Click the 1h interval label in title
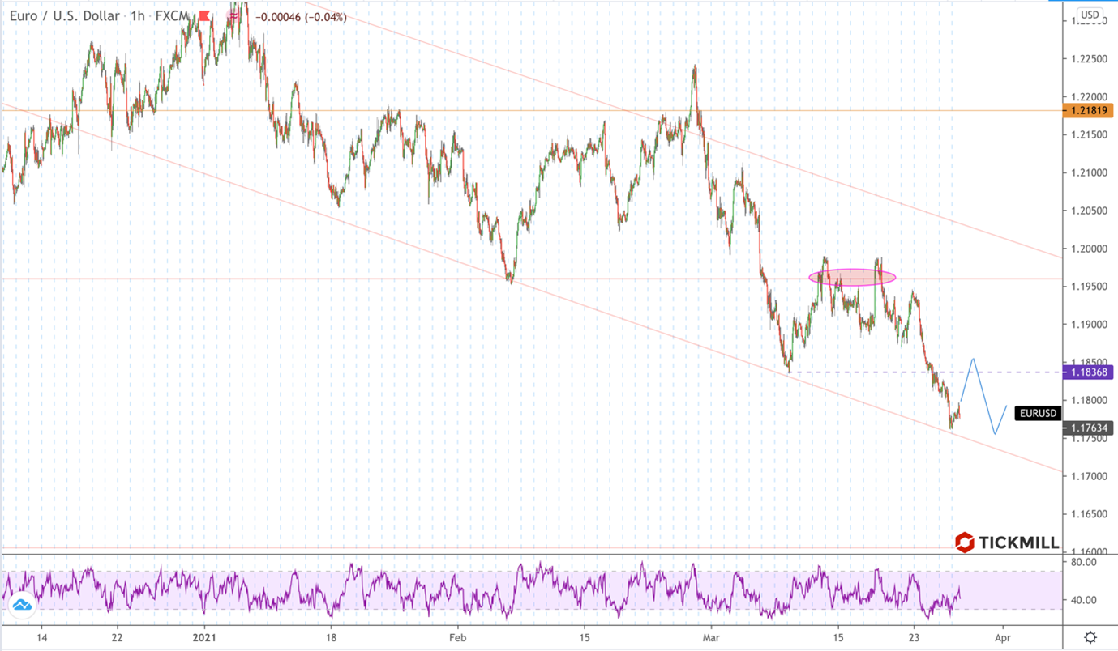 coord(137,16)
